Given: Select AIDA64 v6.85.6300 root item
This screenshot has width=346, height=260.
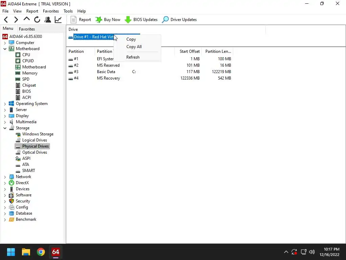Looking at the screenshot, I should (x=26, y=37).
